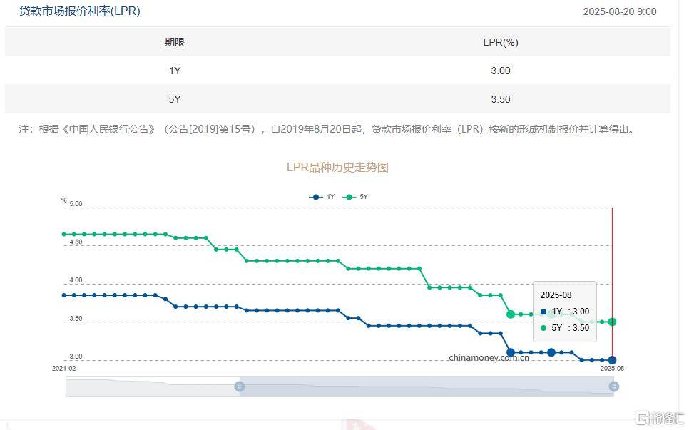Click the enlarged blue 1Y marker near 3.10
This screenshot has width=689, height=430.
click(511, 352)
